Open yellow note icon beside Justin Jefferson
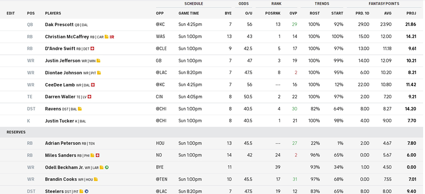 click(x=99, y=61)
